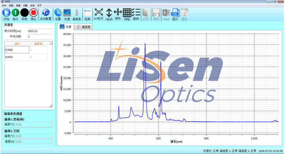Click E(340) 辐照度 value cell
This screenshot has width=285, height=154.
(x=38, y=50)
